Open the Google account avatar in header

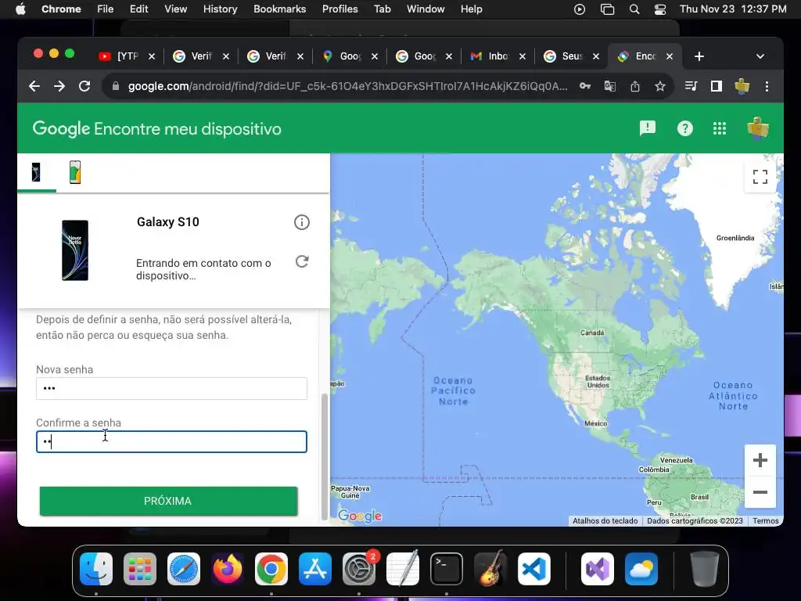point(757,128)
